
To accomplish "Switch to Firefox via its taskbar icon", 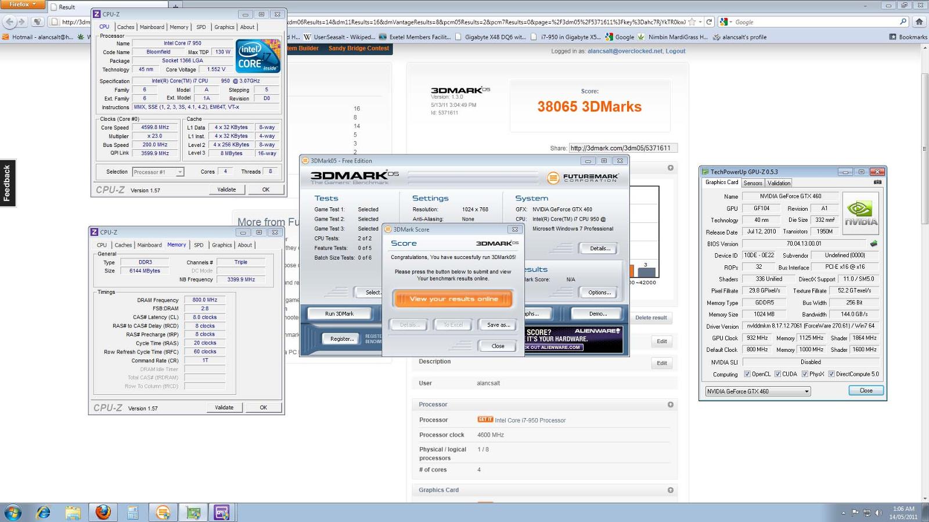I will [103, 512].
